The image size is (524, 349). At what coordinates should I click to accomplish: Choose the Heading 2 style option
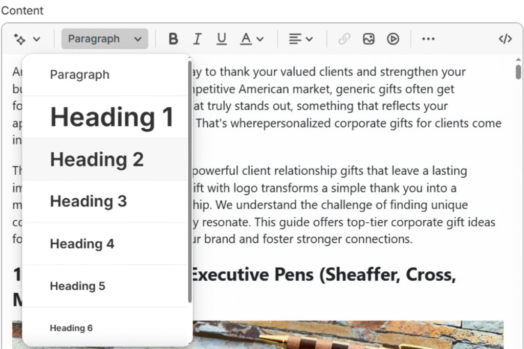point(97,159)
